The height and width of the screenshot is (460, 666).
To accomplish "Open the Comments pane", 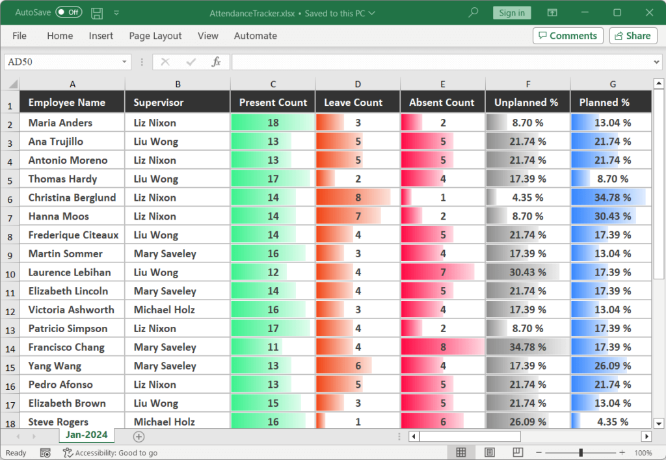I will 568,35.
